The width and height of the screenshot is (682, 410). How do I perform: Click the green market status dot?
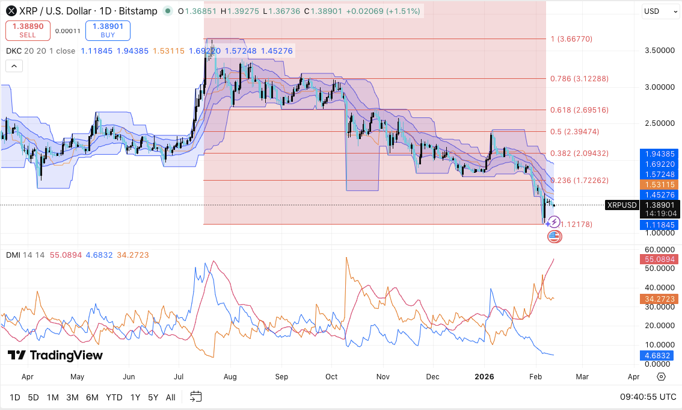[x=167, y=11]
